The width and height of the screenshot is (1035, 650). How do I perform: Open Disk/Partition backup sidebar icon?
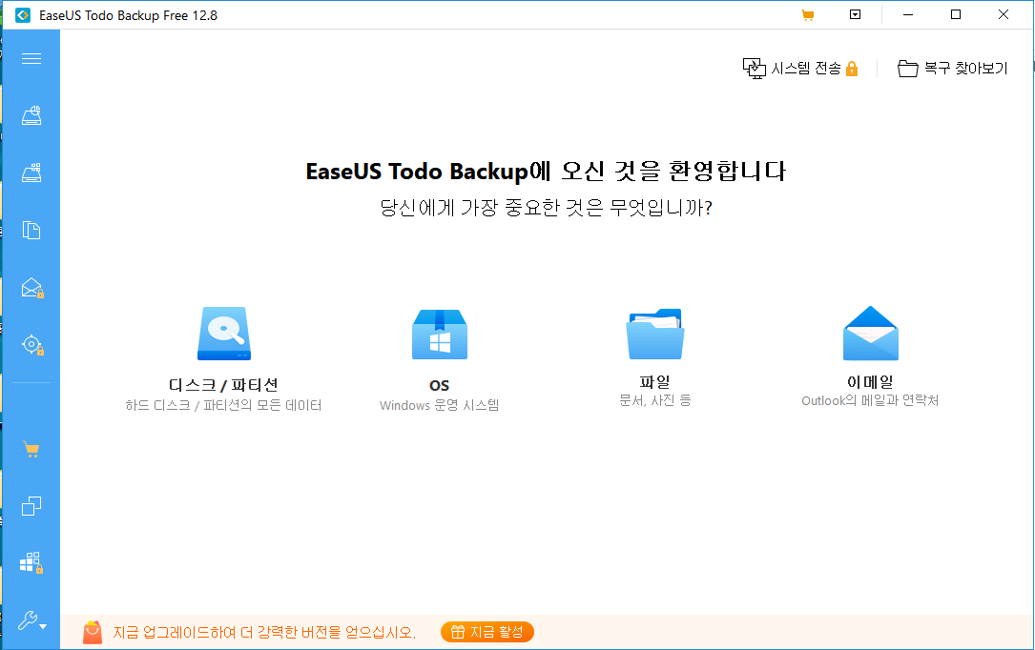point(31,116)
